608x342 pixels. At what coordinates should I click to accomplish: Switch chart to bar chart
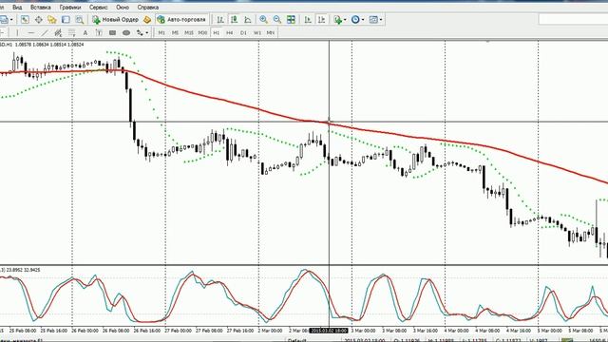(220, 19)
